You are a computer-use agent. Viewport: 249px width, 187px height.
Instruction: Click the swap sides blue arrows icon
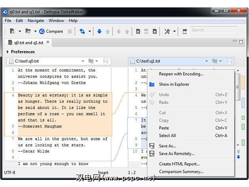tap(82, 31)
